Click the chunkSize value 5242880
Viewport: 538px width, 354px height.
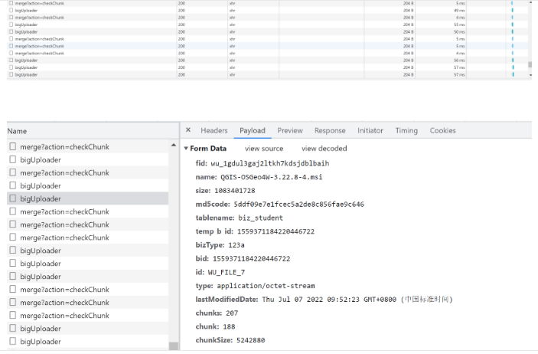pyautogui.click(x=250, y=341)
